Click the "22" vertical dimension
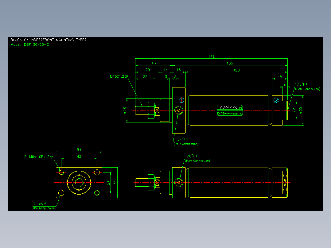The image size is (331, 248). pos(294,110)
